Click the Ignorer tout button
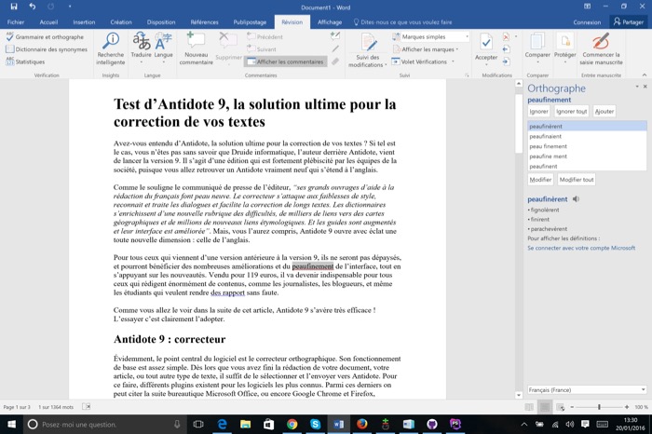Viewport: 652px width, 434px height. pos(572,111)
